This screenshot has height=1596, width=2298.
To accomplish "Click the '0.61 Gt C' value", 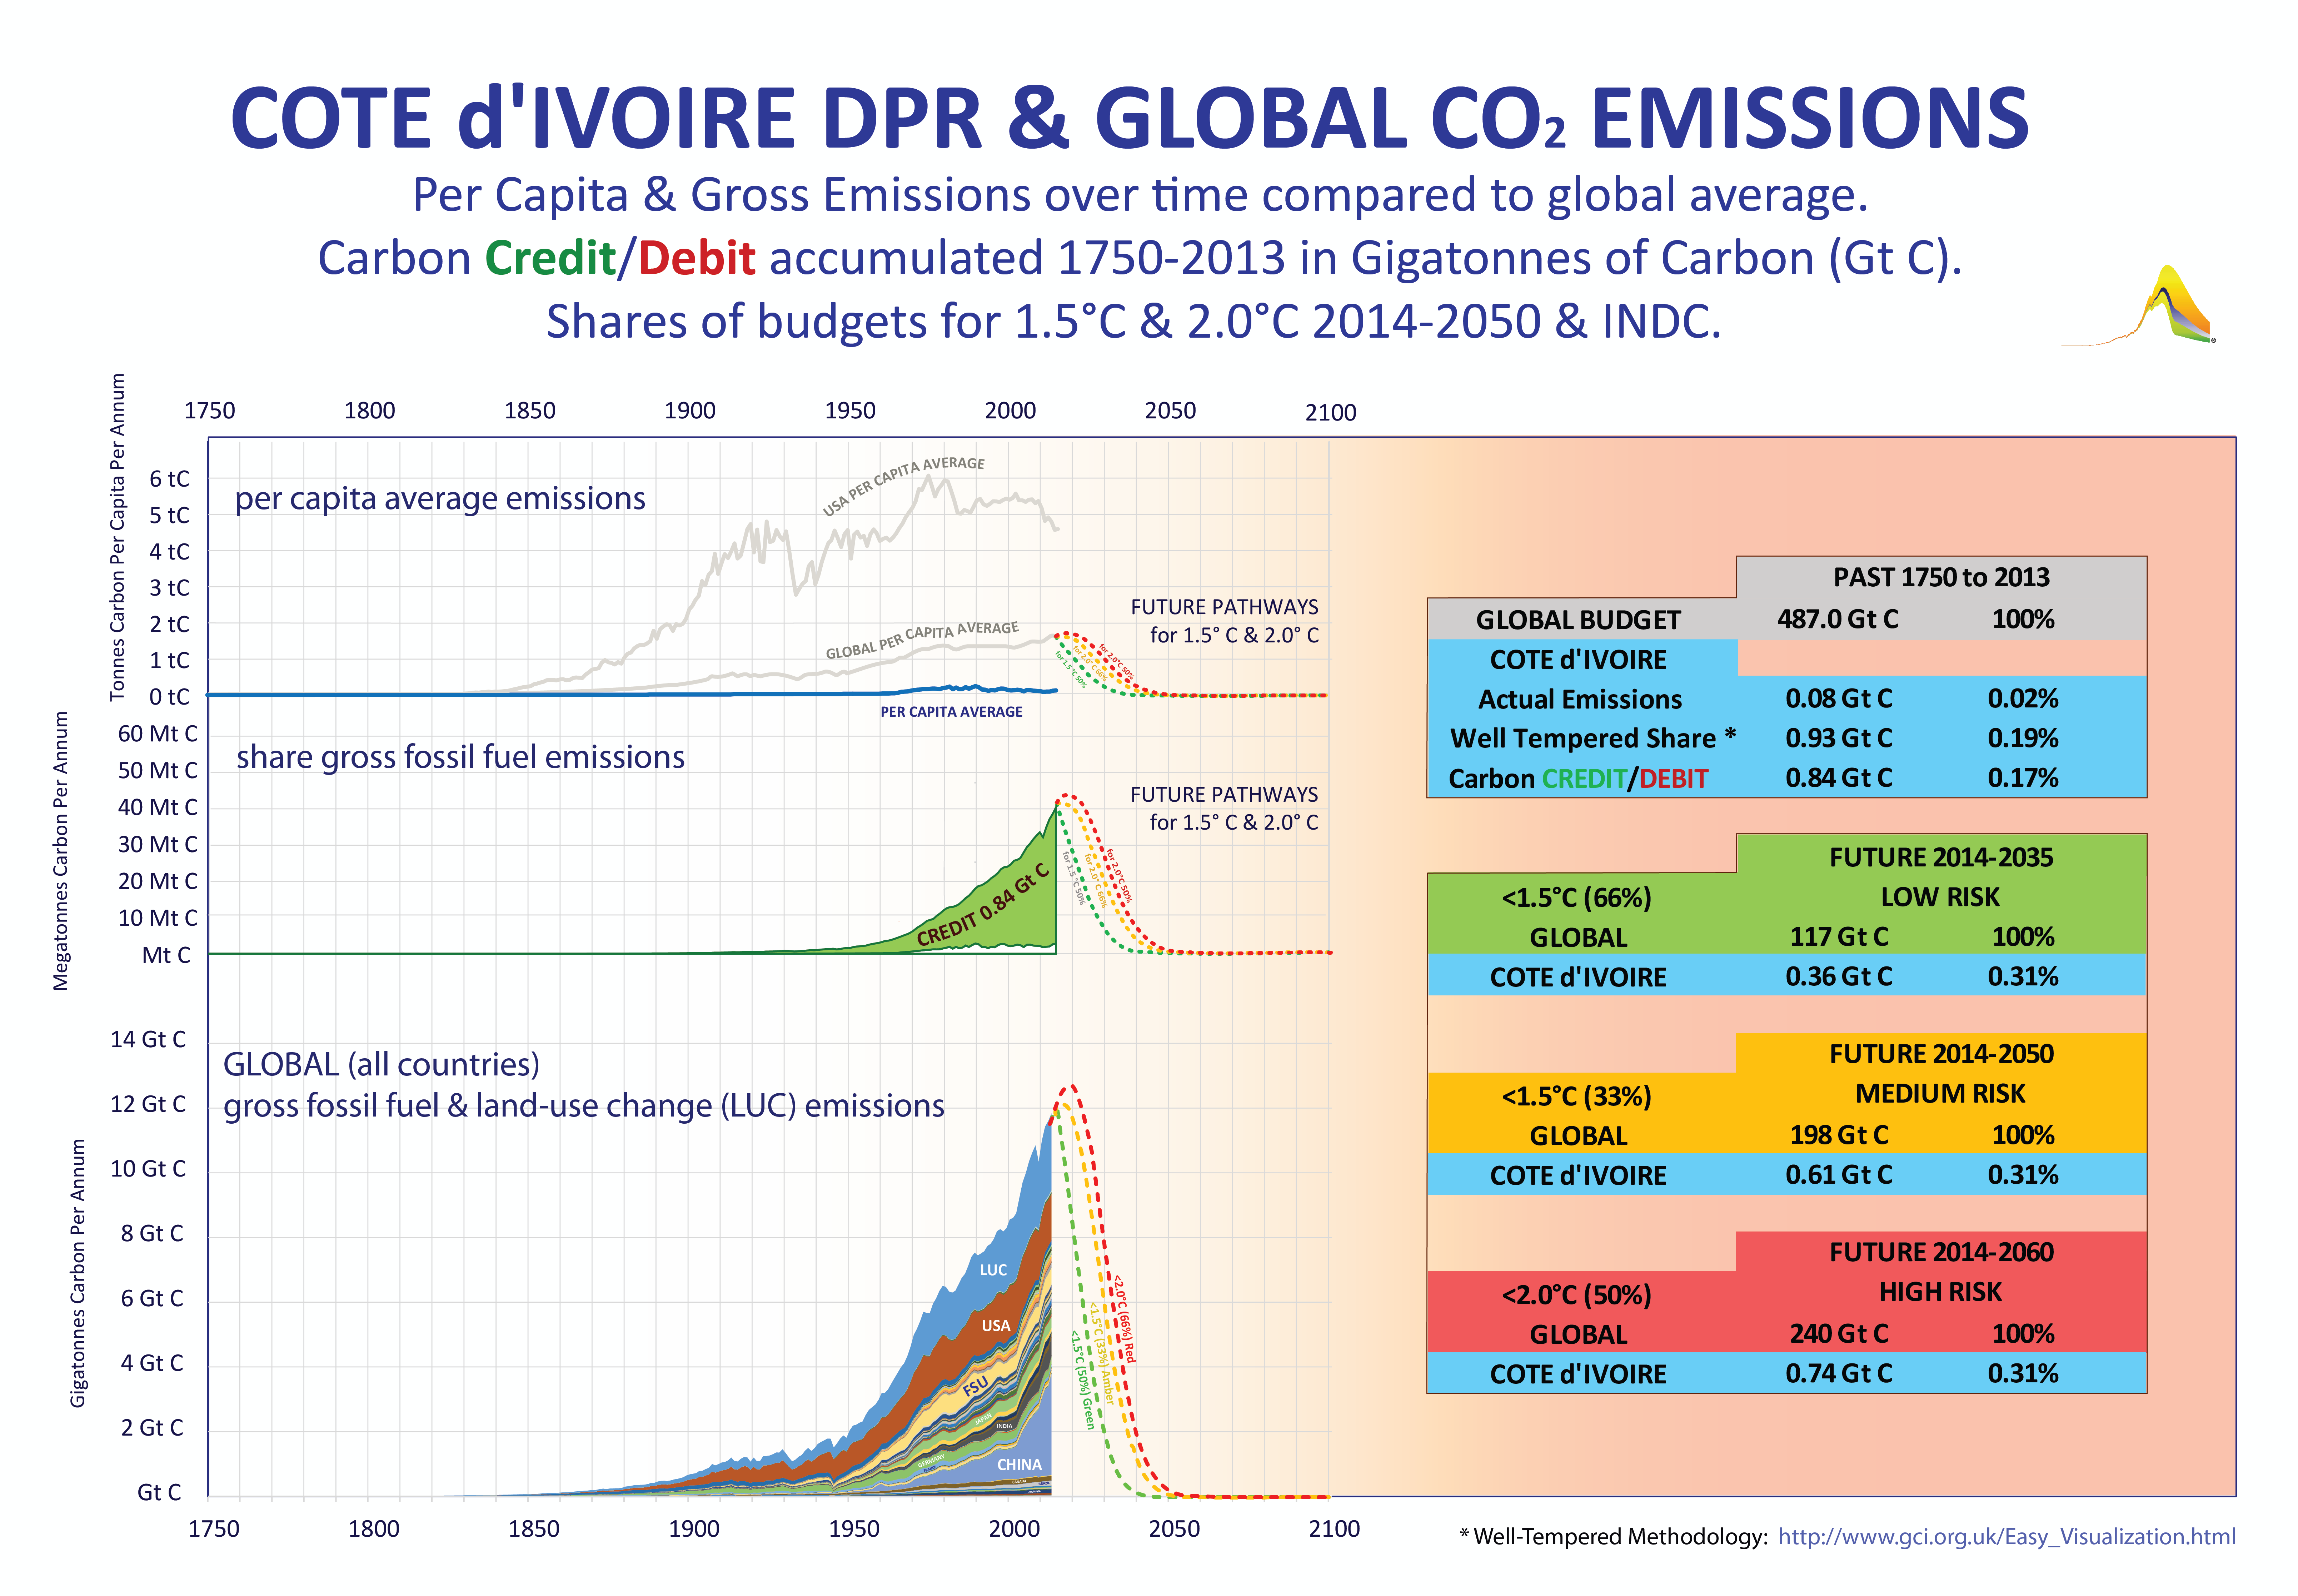I will pos(1838,1175).
